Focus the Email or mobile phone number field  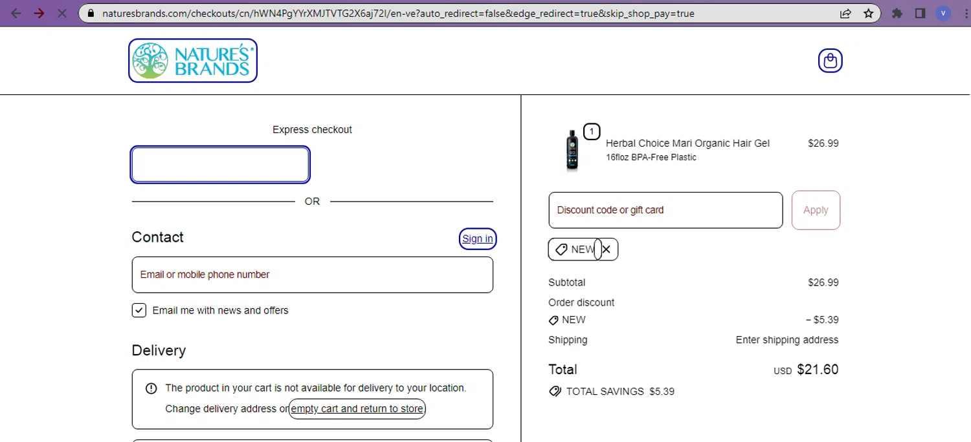[313, 275]
